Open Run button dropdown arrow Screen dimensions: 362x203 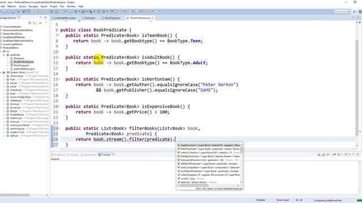tap(87, 11)
